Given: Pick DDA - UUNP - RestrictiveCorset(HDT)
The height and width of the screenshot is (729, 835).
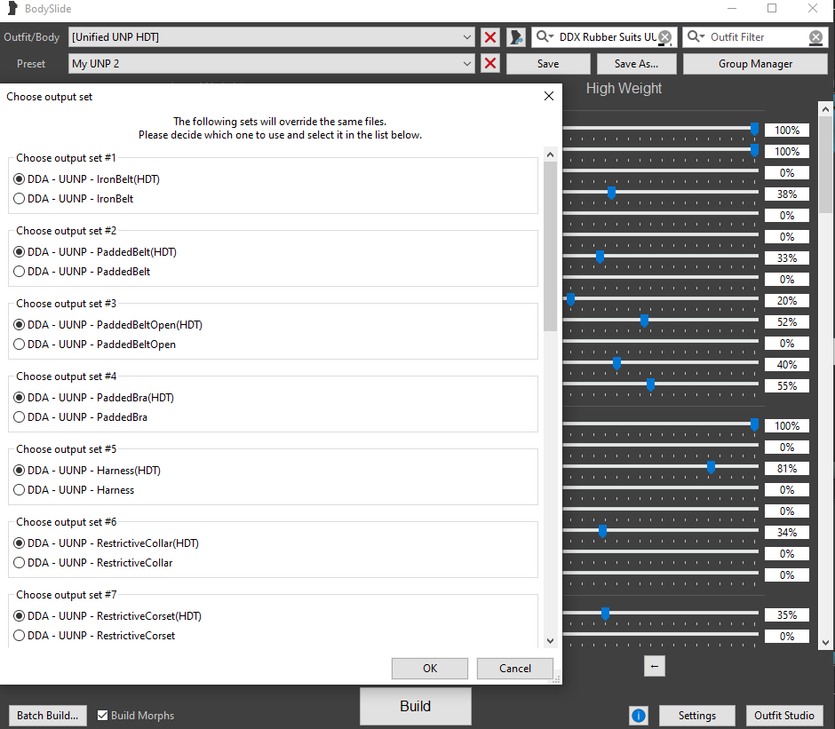Looking at the screenshot, I should (x=20, y=616).
